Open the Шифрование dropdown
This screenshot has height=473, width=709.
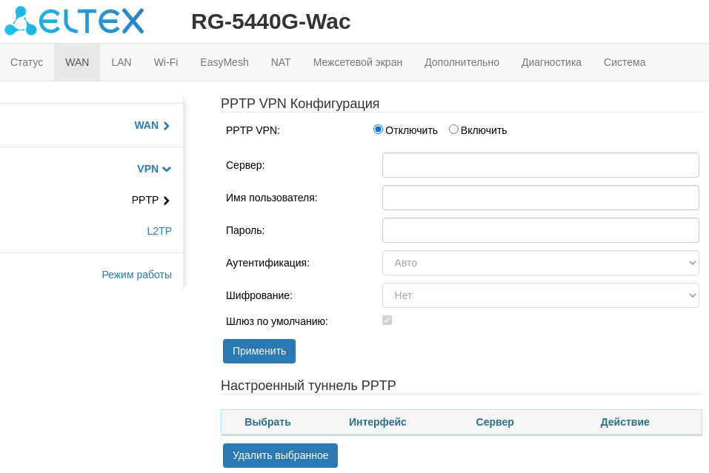coord(540,295)
